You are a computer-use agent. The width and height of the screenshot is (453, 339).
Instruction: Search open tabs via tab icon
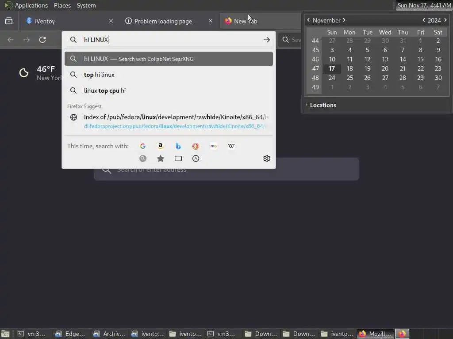pyautogui.click(x=178, y=158)
